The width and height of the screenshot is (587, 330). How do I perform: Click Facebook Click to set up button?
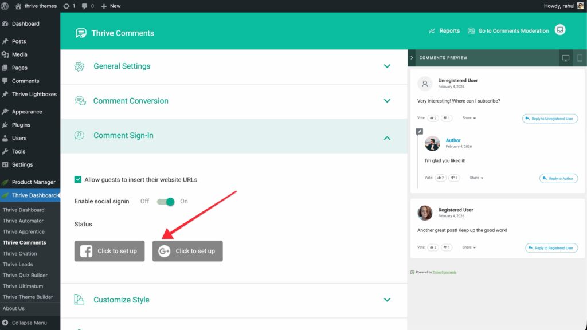[x=109, y=251]
